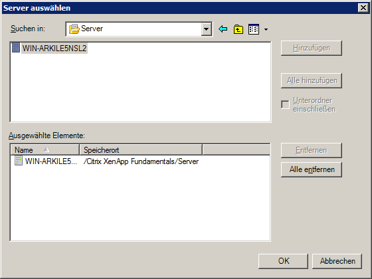Select WIN-ARKILE5NSL2 label in the upper list

point(54,48)
